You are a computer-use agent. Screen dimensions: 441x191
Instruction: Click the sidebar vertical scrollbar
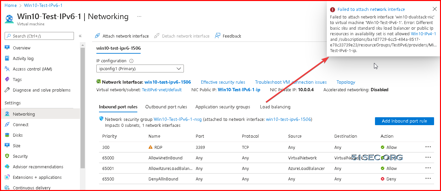[83, 109]
